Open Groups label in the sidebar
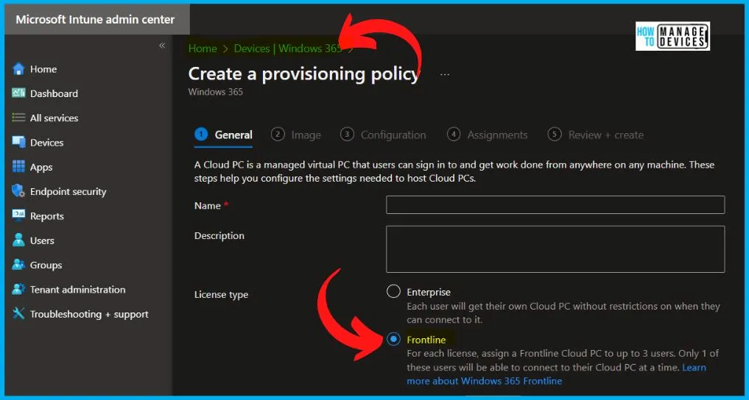This screenshot has height=400, width=749. [46, 265]
